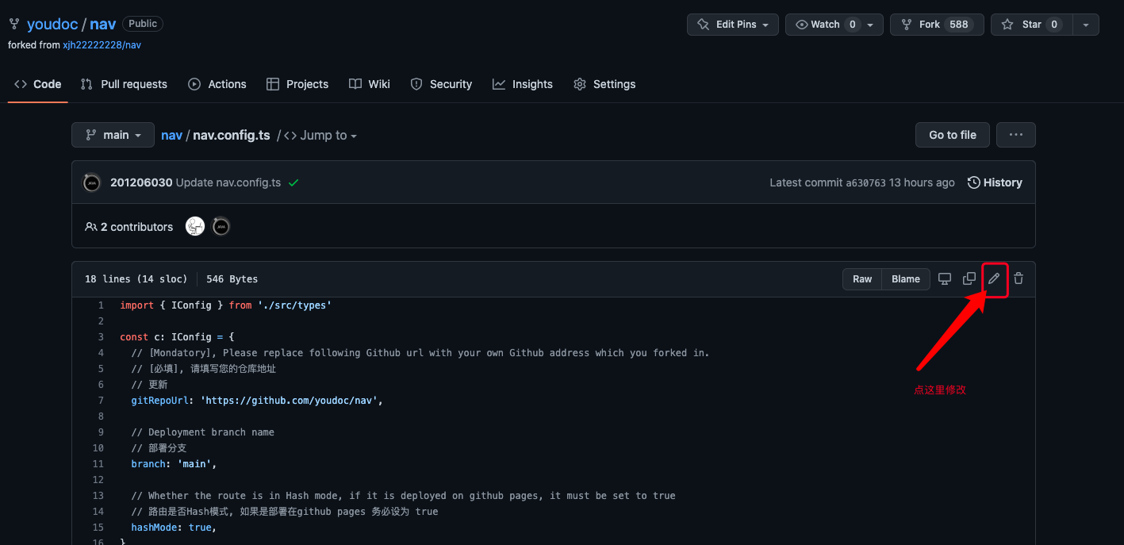Click the pencil edit file icon
This screenshot has width=1124, height=545.
[994, 278]
